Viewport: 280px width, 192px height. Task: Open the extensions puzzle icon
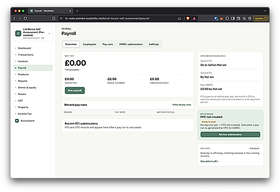[227, 18]
